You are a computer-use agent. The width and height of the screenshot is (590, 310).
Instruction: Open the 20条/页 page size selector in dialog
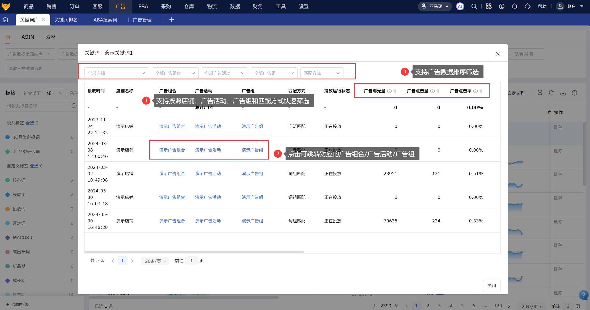[x=155, y=261]
